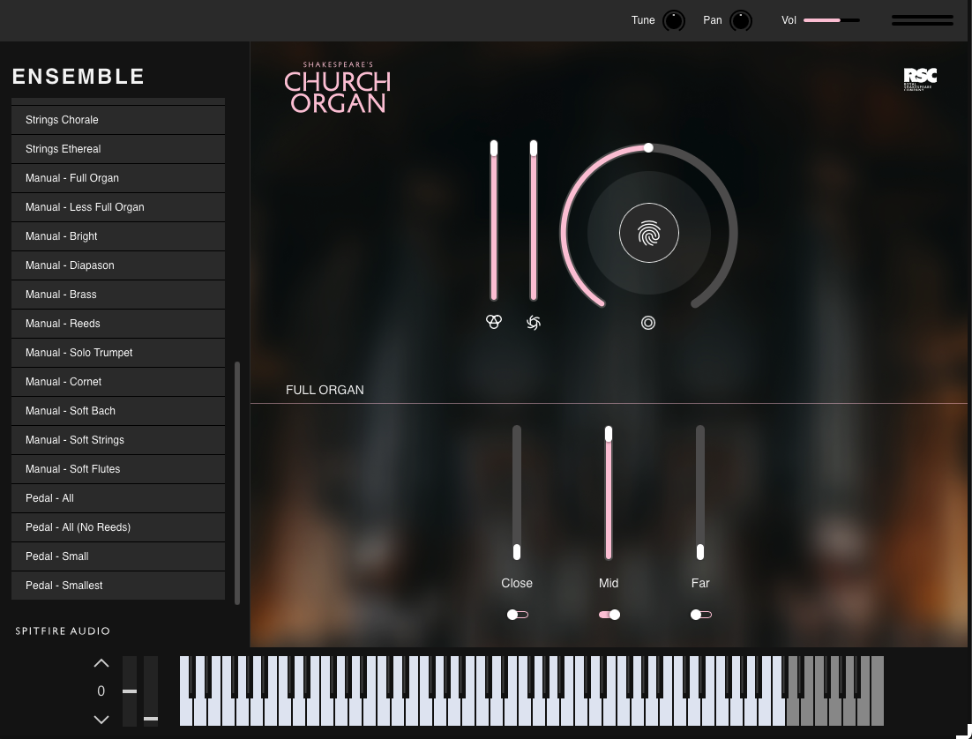
Task: Click the fingerprint icon in the knob center
Action: pyautogui.click(x=649, y=233)
